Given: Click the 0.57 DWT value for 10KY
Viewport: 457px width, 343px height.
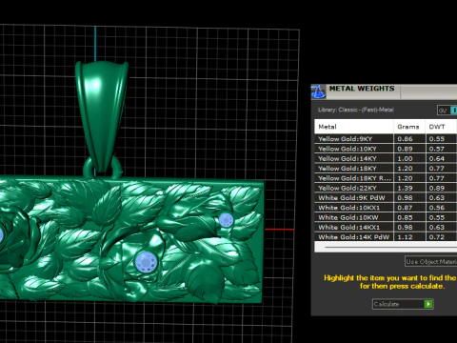Looking at the screenshot, I should (x=437, y=149).
